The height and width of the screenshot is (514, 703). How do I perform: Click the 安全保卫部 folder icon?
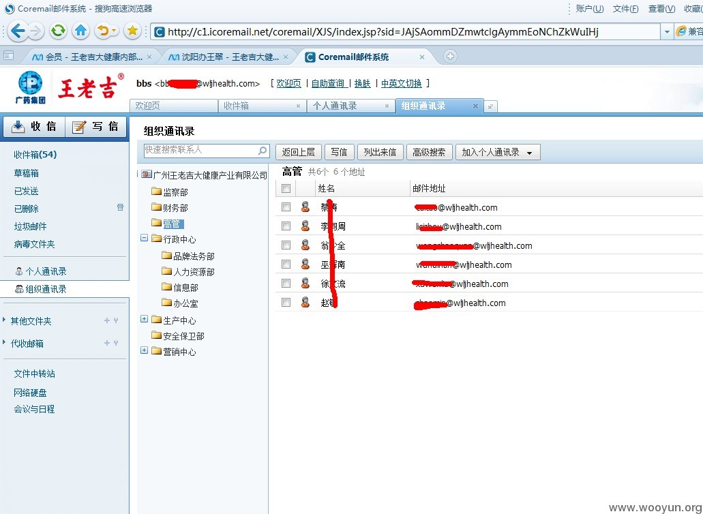pyautogui.click(x=156, y=335)
